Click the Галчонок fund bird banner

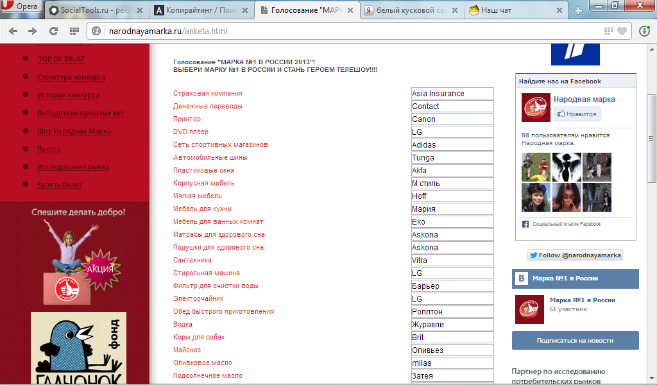[78, 348]
